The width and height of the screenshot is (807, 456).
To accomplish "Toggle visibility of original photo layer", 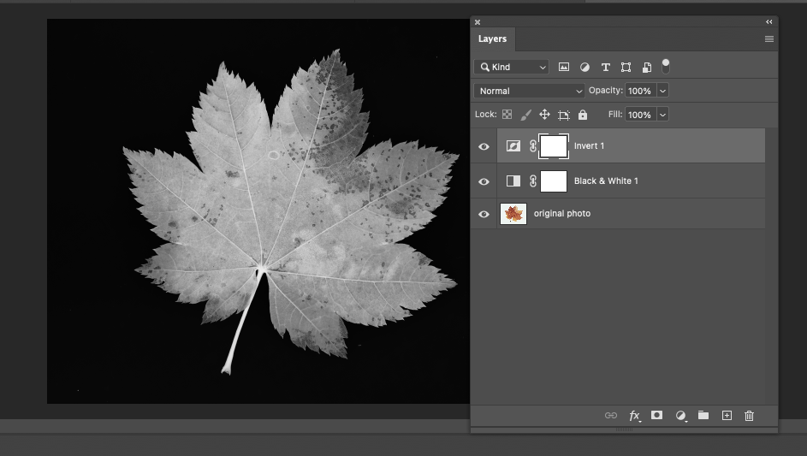I will pos(484,214).
